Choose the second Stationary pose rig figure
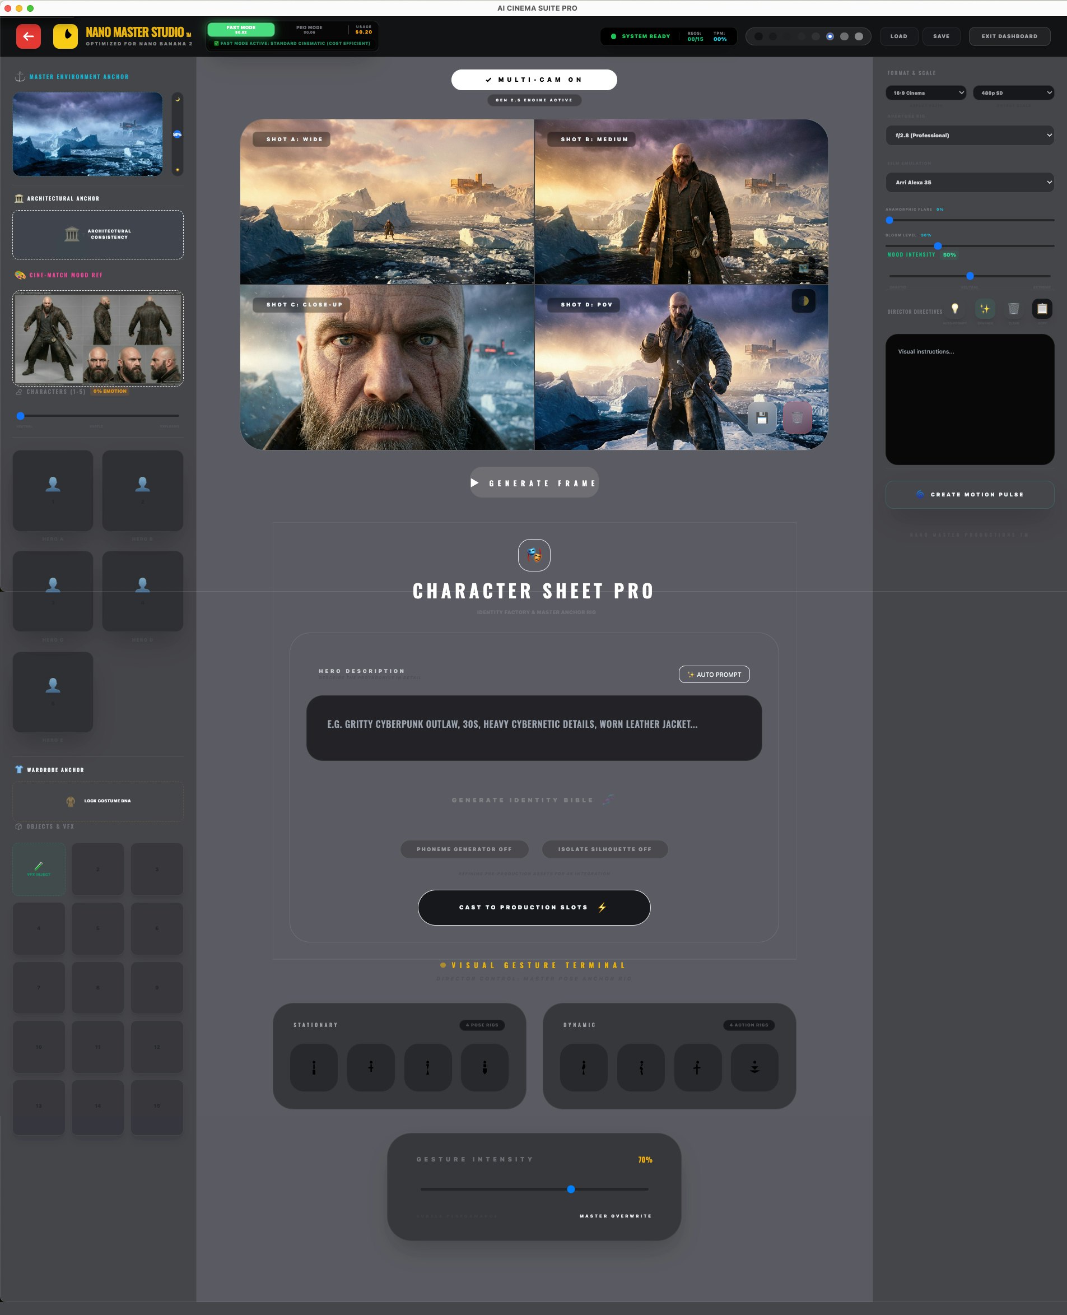This screenshot has height=1315, width=1067. coord(371,1067)
